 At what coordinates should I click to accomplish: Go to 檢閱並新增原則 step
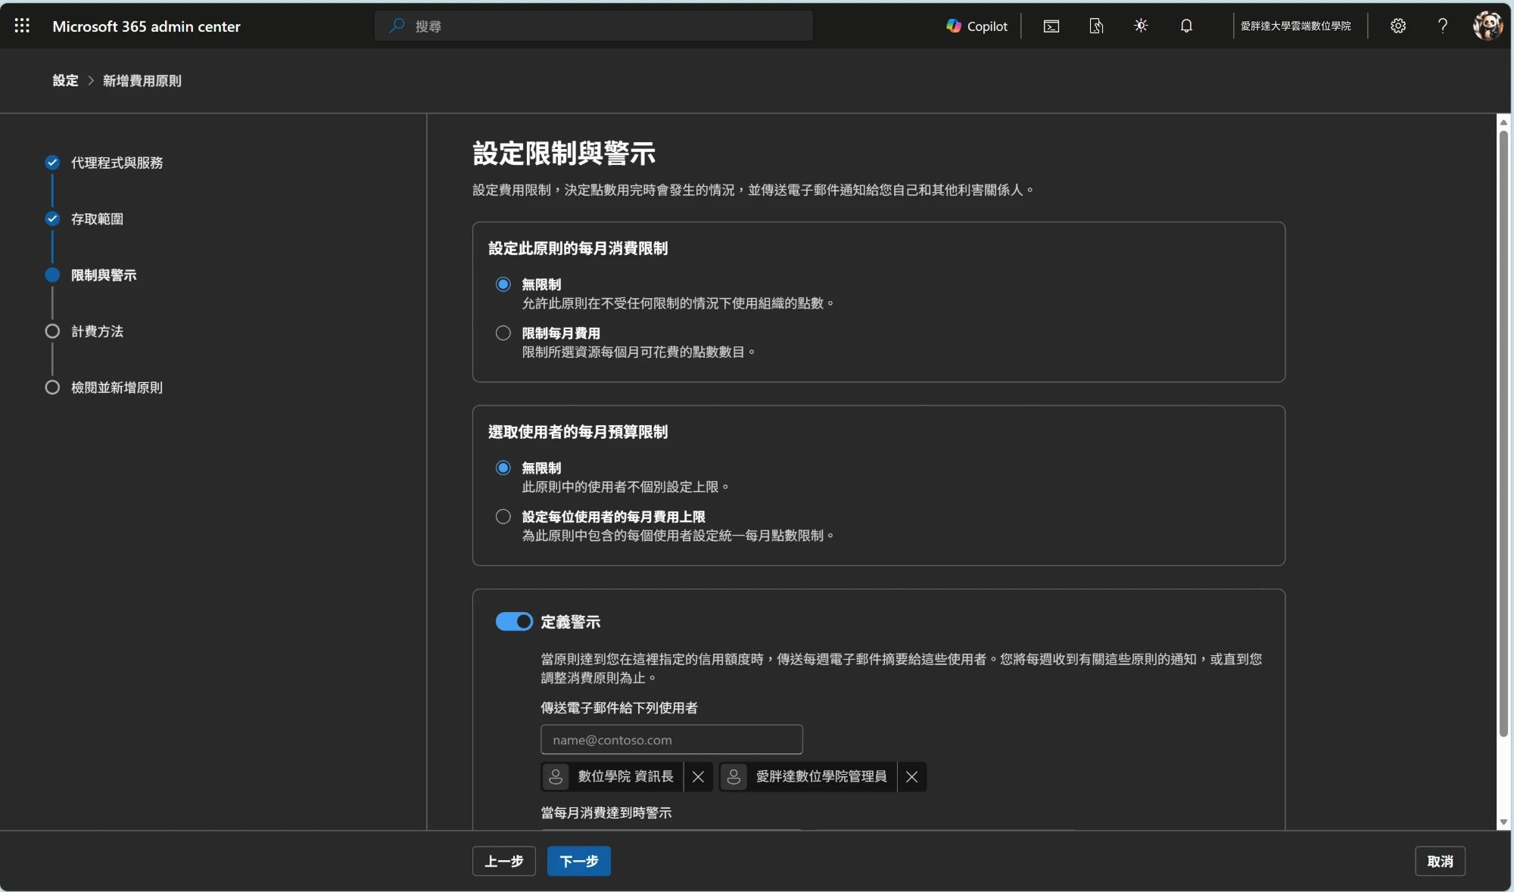click(117, 387)
